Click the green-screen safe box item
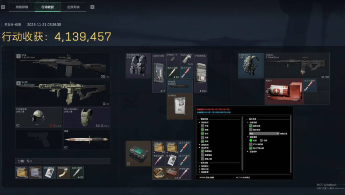The width and height of the screenshot is (345, 195). [138, 153]
